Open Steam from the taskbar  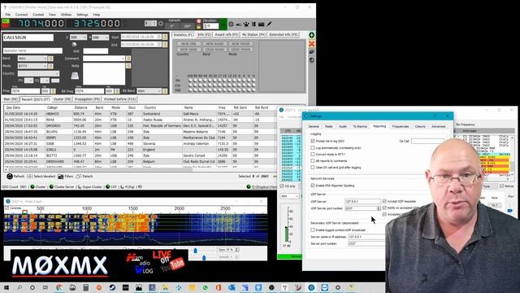point(112,287)
